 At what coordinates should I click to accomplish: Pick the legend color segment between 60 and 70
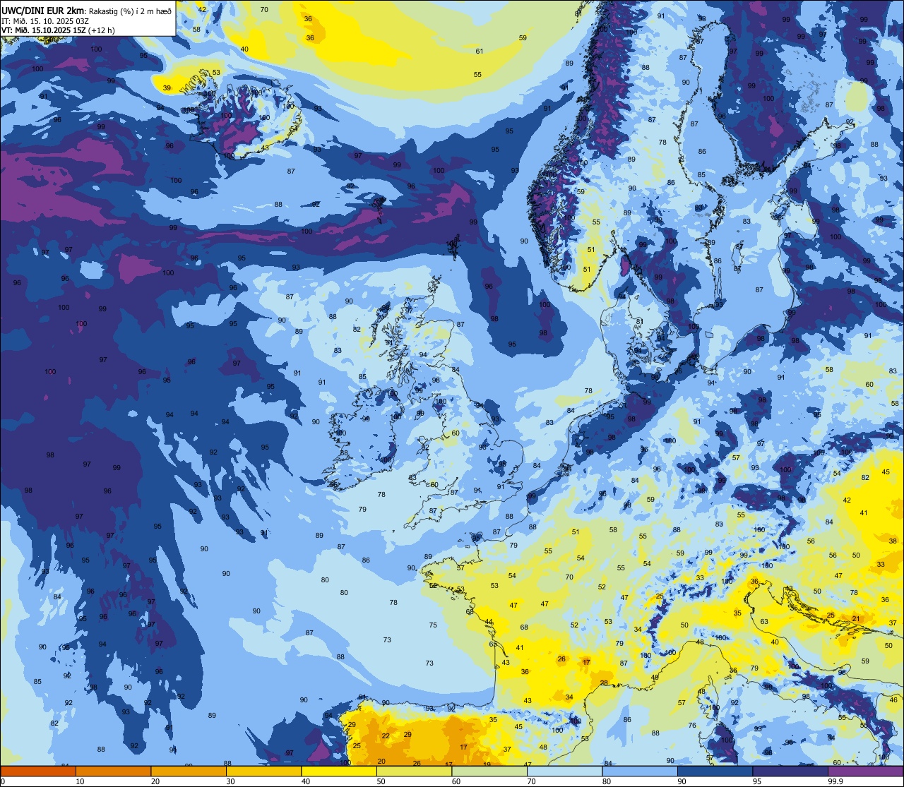point(489,771)
